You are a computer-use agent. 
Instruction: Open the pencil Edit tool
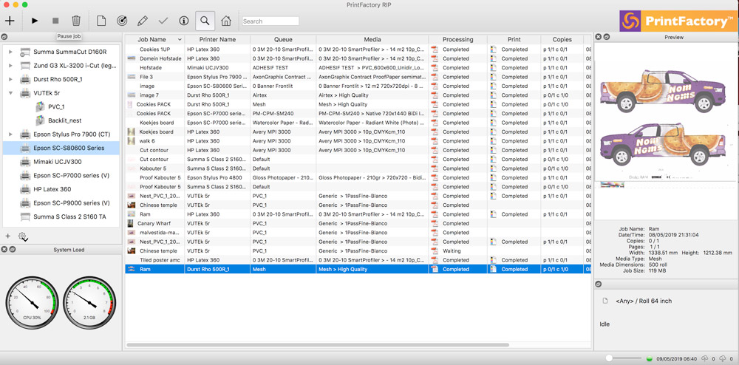(x=143, y=21)
